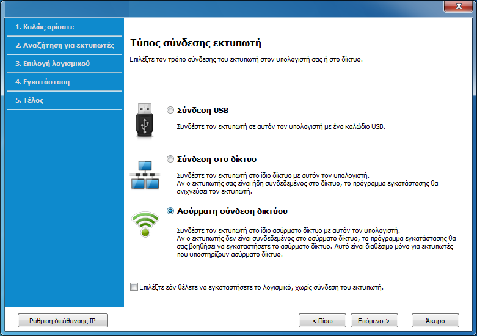Viewport: 477px width, 336px height.
Task: Select the Σύνδεση USB radio button
Action: point(170,110)
